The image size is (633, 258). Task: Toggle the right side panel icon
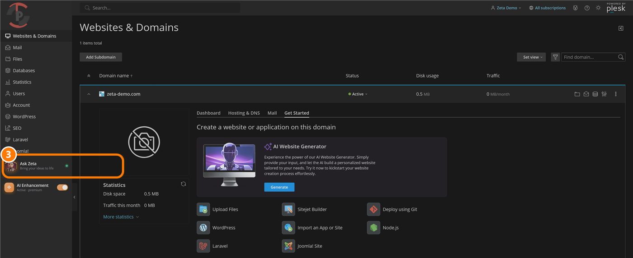621,28
